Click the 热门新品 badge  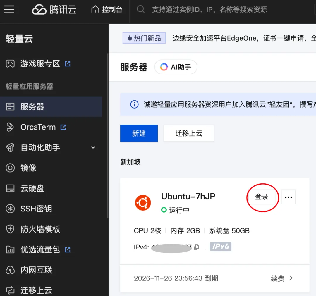(x=144, y=38)
